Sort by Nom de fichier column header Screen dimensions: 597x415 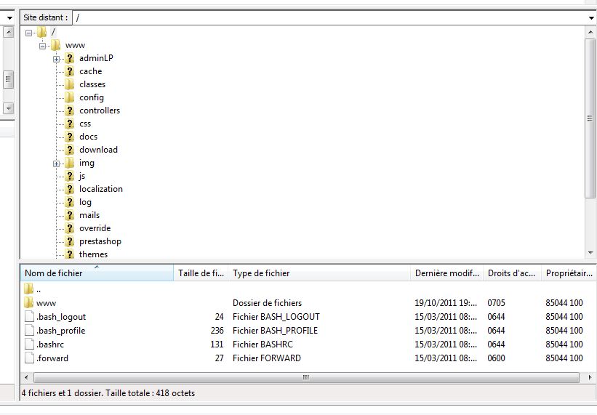point(97,273)
